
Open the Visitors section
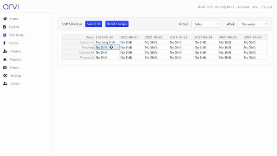pyautogui.click(x=13, y=43)
